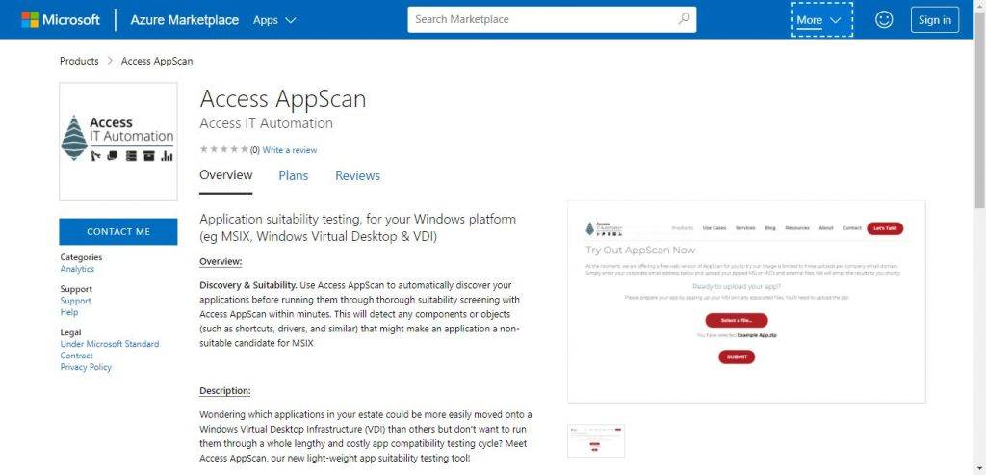This screenshot has width=986, height=475.
Task: Open the Help link
Action: click(69, 312)
